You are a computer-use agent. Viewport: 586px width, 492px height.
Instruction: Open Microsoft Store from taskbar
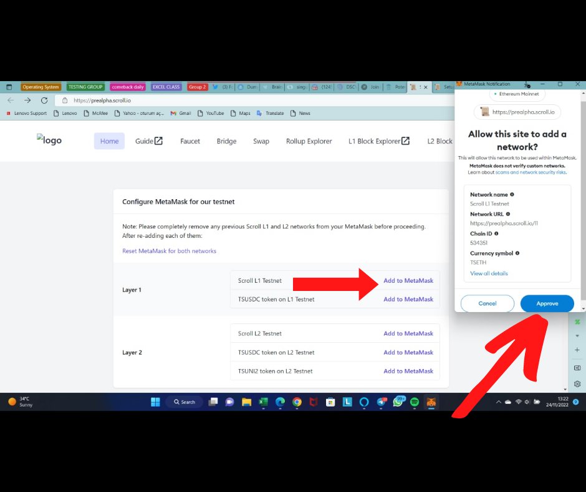pos(330,402)
